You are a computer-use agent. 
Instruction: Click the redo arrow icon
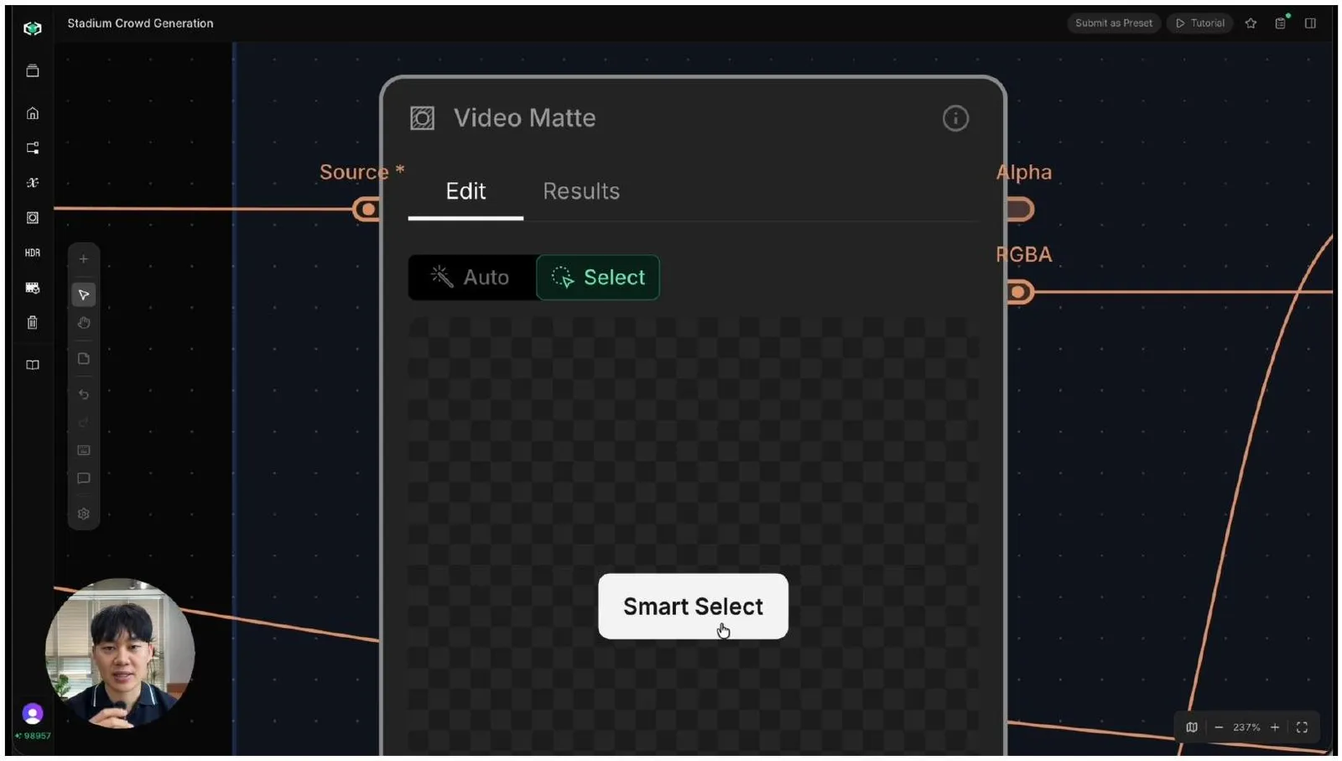click(x=84, y=423)
